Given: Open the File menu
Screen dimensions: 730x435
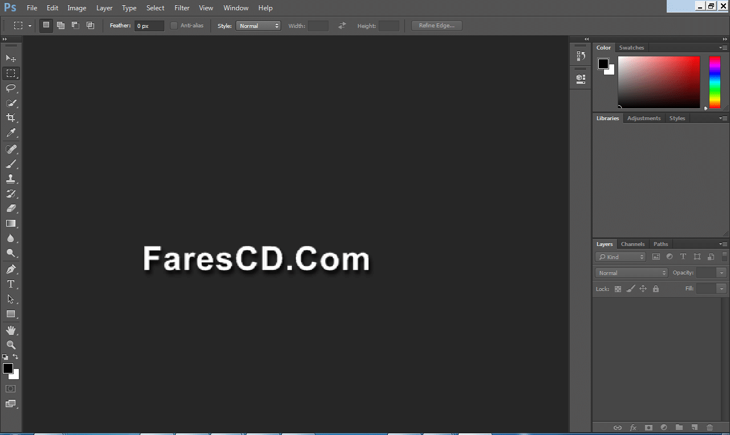Looking at the screenshot, I should click(32, 8).
